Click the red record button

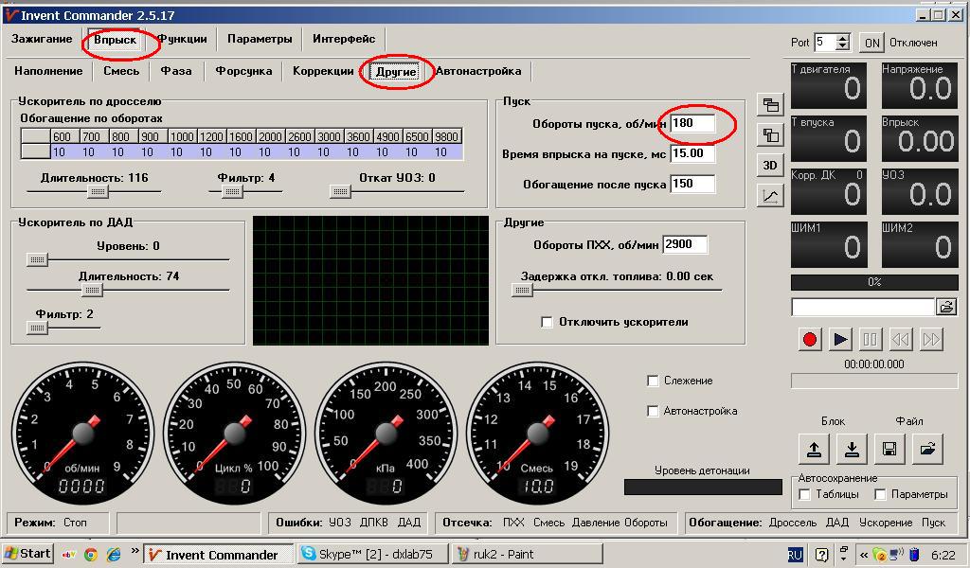(809, 339)
